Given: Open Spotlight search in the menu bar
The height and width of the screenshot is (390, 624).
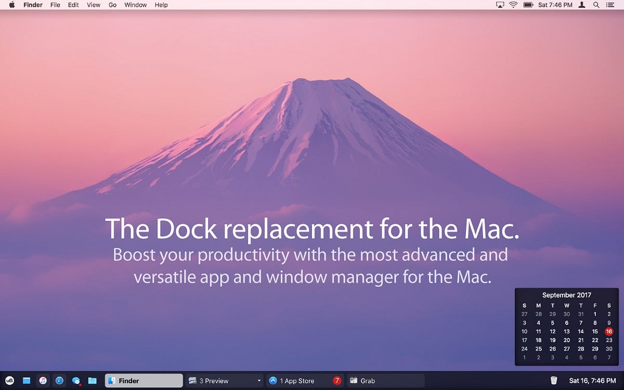Looking at the screenshot, I should click(596, 5).
